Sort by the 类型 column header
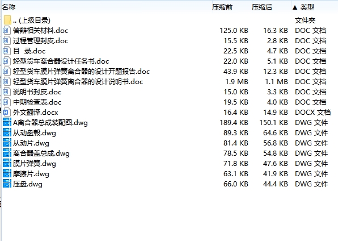 [307, 7]
